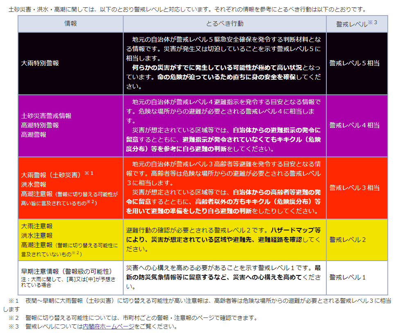This screenshot has width=398, height=333.
Task: Click the white 警戒レベル1 cell
Action: [357, 277]
